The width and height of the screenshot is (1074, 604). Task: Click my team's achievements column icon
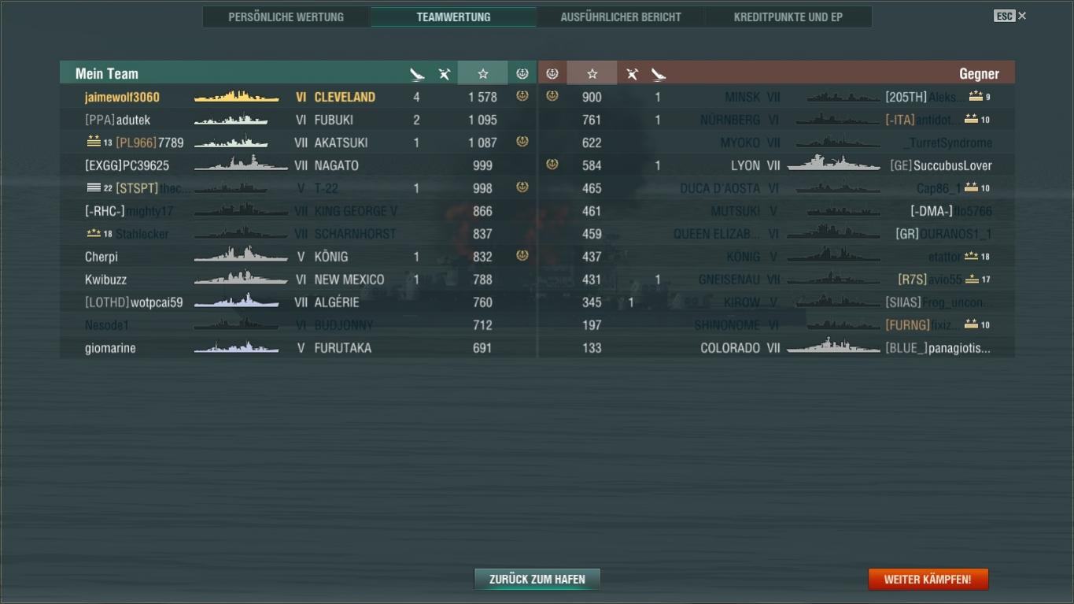pos(522,73)
